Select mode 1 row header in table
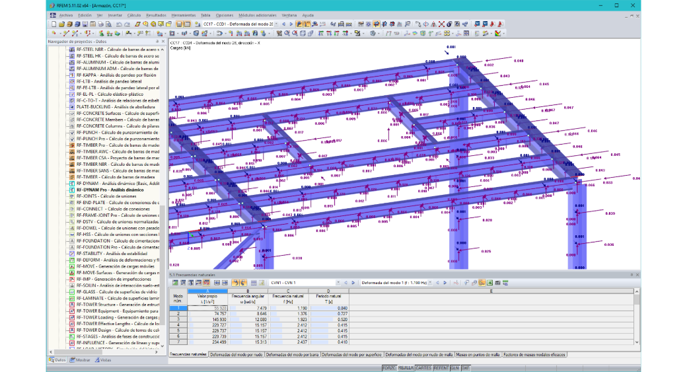The width and height of the screenshot is (687, 372). click(x=178, y=308)
